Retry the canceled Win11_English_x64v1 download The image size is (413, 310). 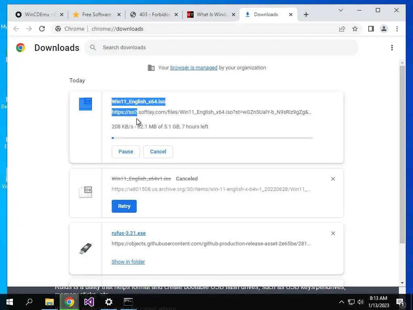pyautogui.click(x=124, y=206)
